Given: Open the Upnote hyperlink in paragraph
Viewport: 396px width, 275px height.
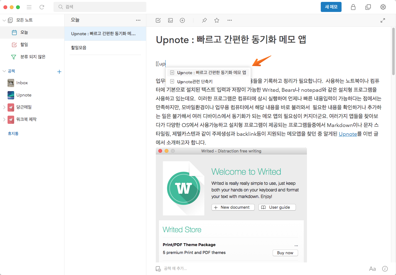Looking at the screenshot, I should coord(348,134).
